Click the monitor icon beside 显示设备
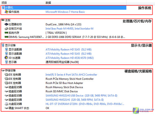This screenshot has height=115, width=155. click(3, 45)
